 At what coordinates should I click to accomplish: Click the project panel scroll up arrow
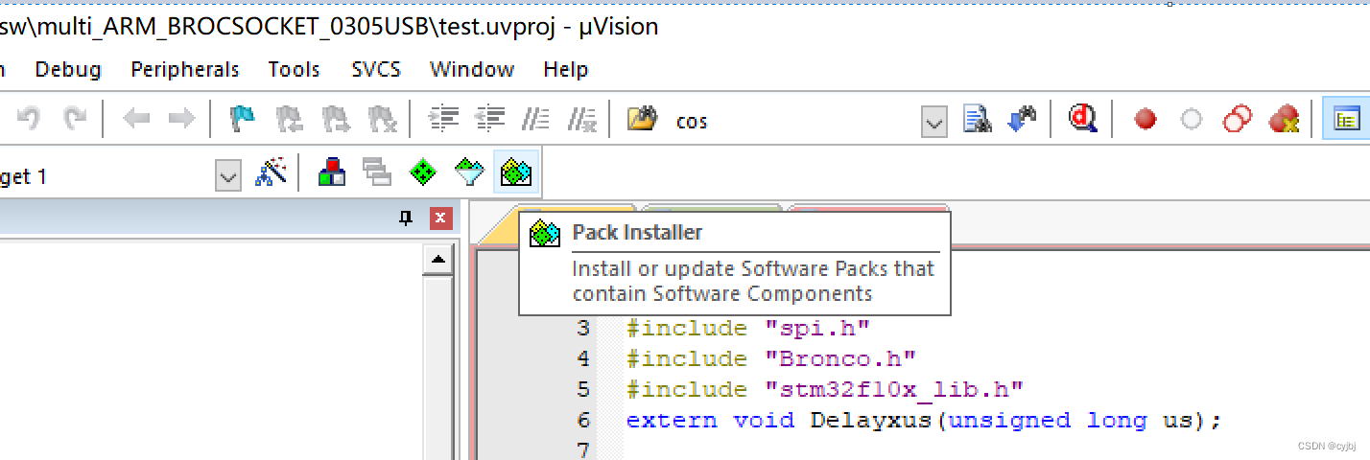438,260
